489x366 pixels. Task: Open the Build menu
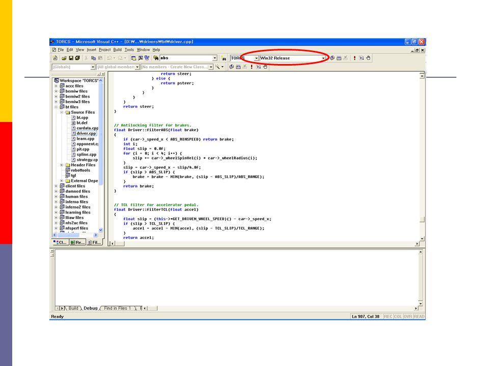click(x=118, y=49)
